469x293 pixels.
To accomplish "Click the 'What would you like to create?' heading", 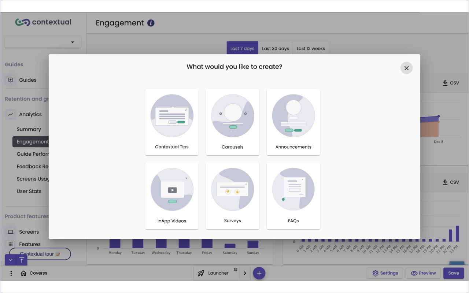I will coord(234,67).
